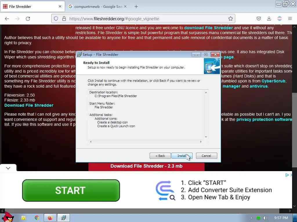Open the Angry Birds start button
Image resolution: width=297 pixels, height=222 pixels.
pos(8,217)
